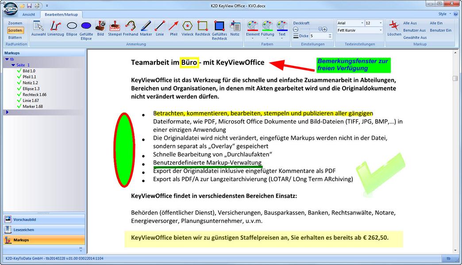Click the help question mark icon

[455, 14]
